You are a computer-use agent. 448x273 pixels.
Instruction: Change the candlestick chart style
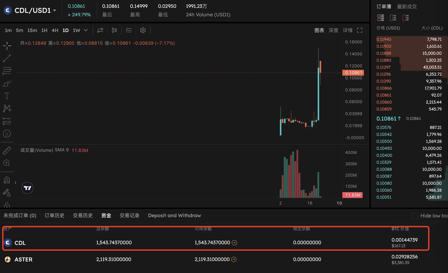click(x=114, y=30)
